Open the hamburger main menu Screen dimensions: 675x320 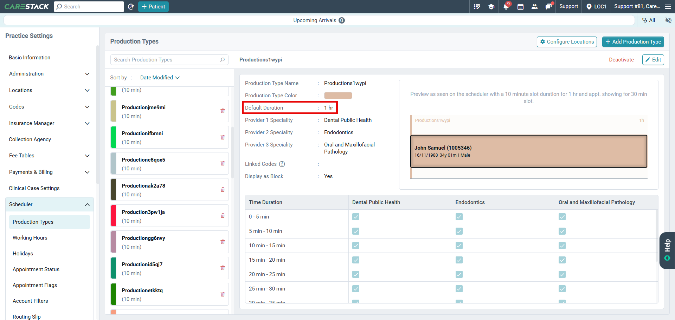[x=668, y=7]
